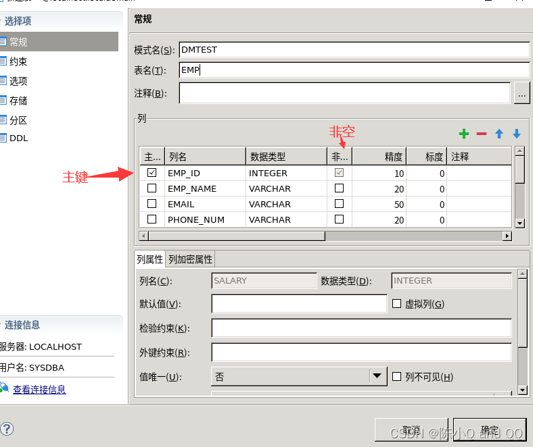Open the 值唯一(U) dropdown
Screen dimensions: 533x447
tap(299, 376)
